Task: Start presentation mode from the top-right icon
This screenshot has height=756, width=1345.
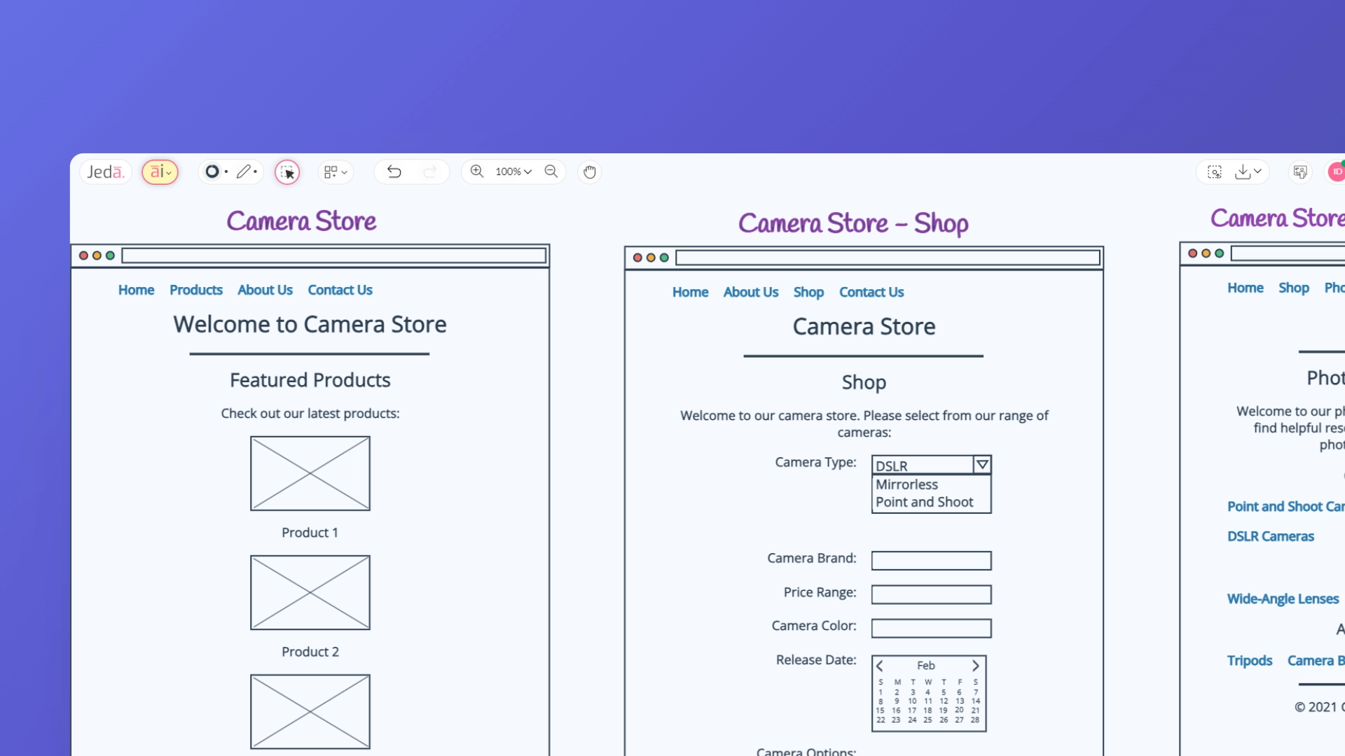Action: [x=1300, y=171]
